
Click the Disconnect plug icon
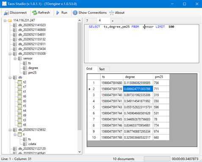pos(6,13)
